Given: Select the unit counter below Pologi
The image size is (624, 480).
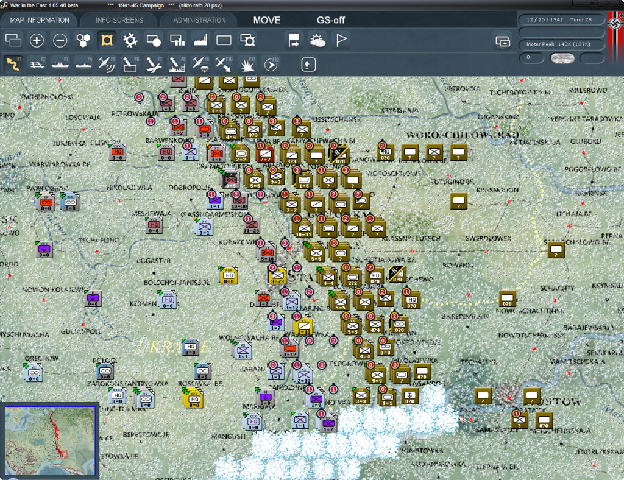Looking at the screenshot, I should (x=105, y=372).
